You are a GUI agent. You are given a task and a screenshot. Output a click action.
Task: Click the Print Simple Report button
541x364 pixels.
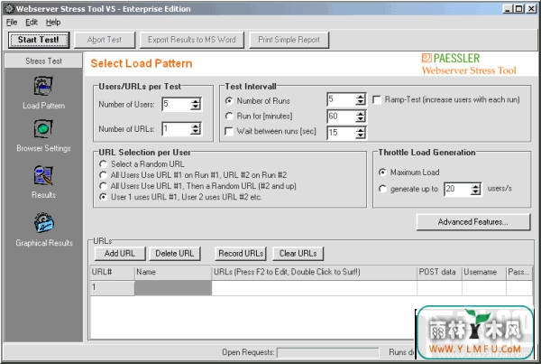[289, 40]
